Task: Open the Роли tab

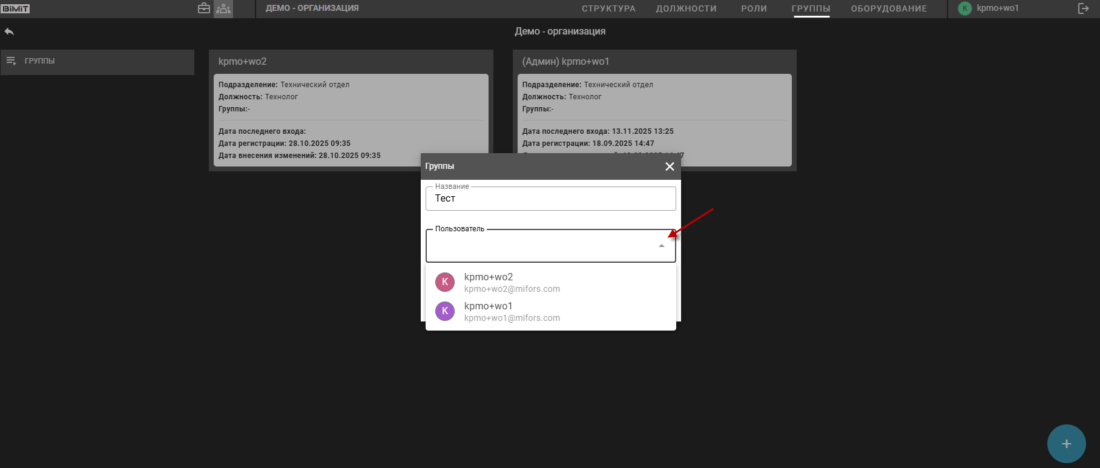Action: click(x=754, y=8)
